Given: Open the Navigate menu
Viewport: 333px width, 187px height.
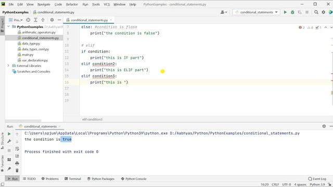Looking at the screenshot, I should click(44, 4).
